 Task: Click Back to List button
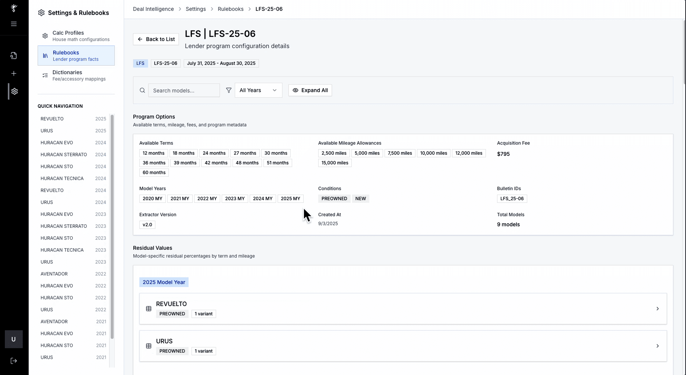[156, 39]
